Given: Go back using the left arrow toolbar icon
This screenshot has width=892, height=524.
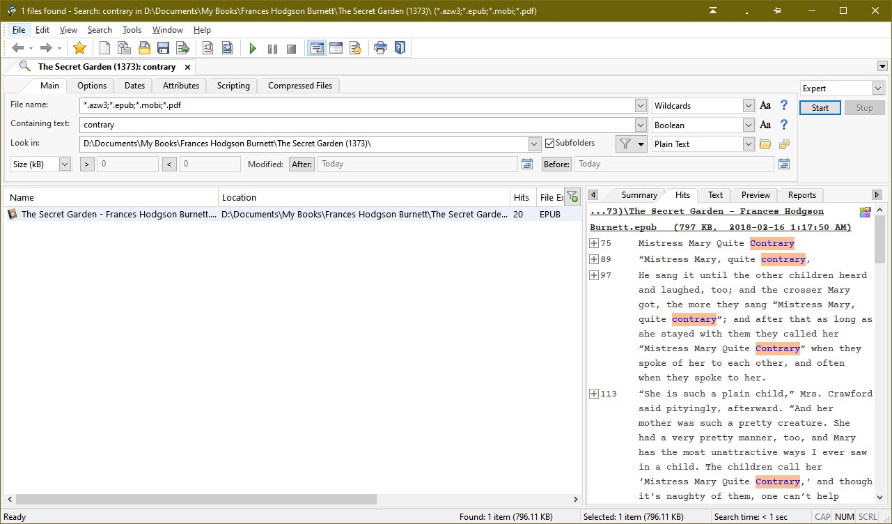Looking at the screenshot, I should [17, 48].
